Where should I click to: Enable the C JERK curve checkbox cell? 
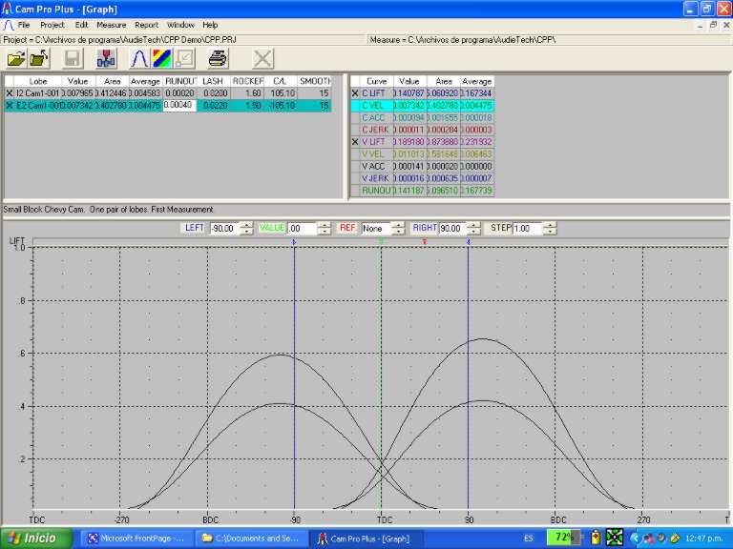(355, 130)
